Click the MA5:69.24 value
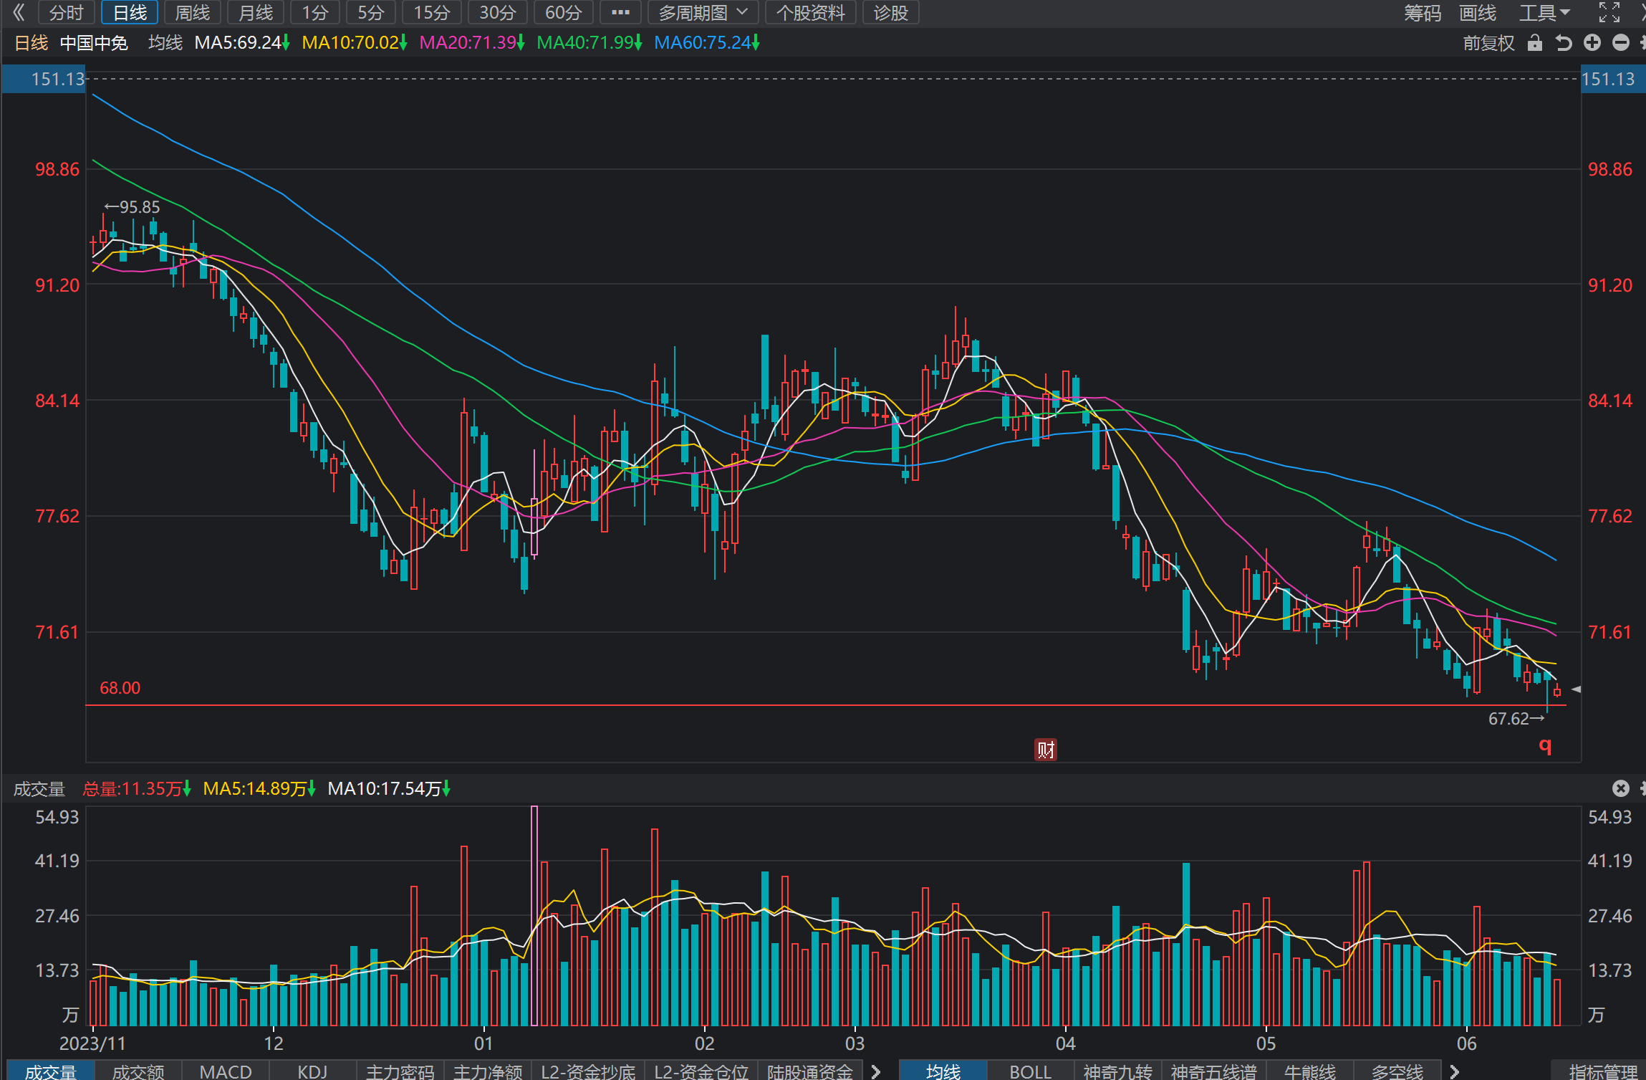This screenshot has width=1646, height=1080. 241,43
